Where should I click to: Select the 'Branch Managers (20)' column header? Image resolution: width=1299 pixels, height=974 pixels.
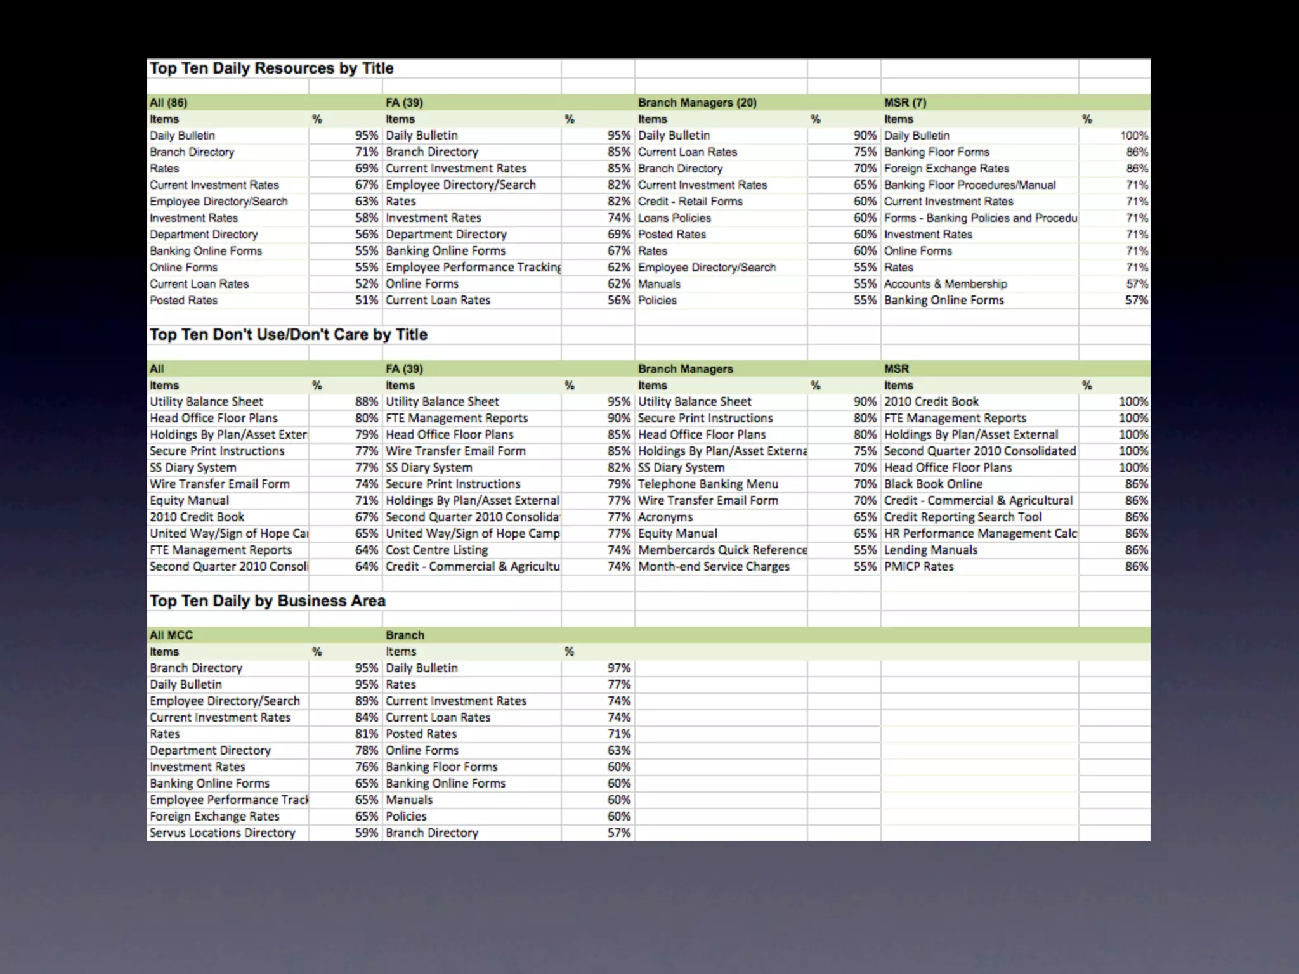pos(697,103)
